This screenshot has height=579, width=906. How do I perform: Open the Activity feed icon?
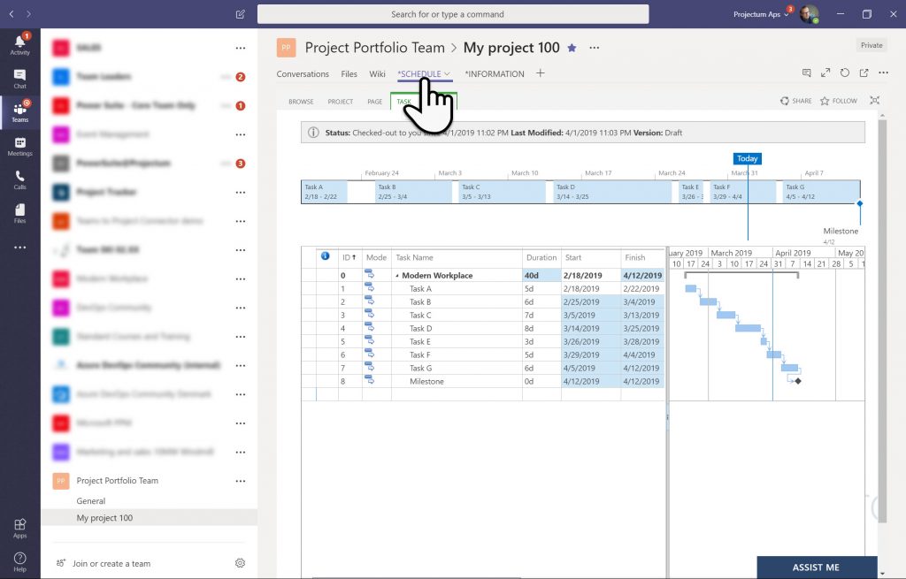(x=19, y=42)
